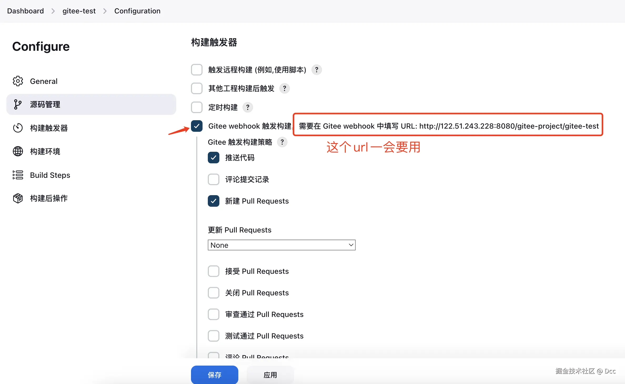Expand breadcrumb chevron after Dashboard
Image resolution: width=625 pixels, height=384 pixels.
53,11
